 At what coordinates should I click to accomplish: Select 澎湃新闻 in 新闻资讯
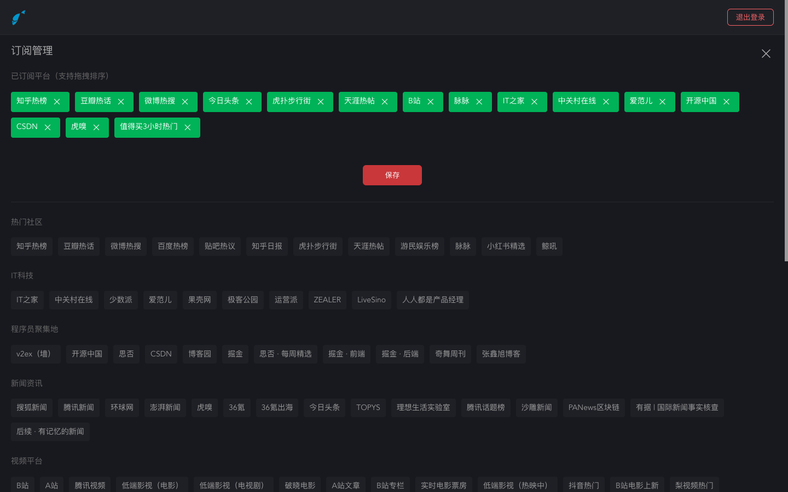165,408
